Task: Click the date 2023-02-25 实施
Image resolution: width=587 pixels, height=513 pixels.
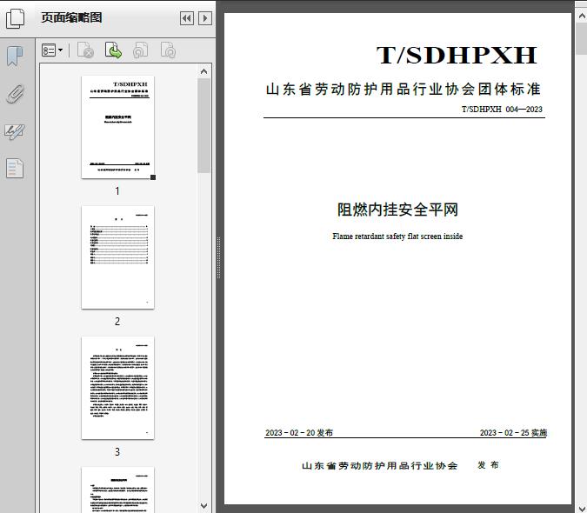Action: [x=513, y=432]
